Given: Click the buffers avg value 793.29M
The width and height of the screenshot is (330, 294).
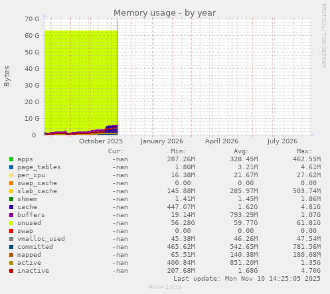Looking at the screenshot, I should [244, 215].
